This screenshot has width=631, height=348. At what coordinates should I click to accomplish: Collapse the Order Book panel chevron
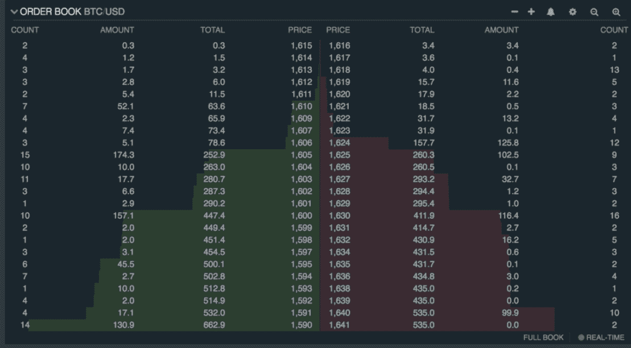tap(14, 12)
